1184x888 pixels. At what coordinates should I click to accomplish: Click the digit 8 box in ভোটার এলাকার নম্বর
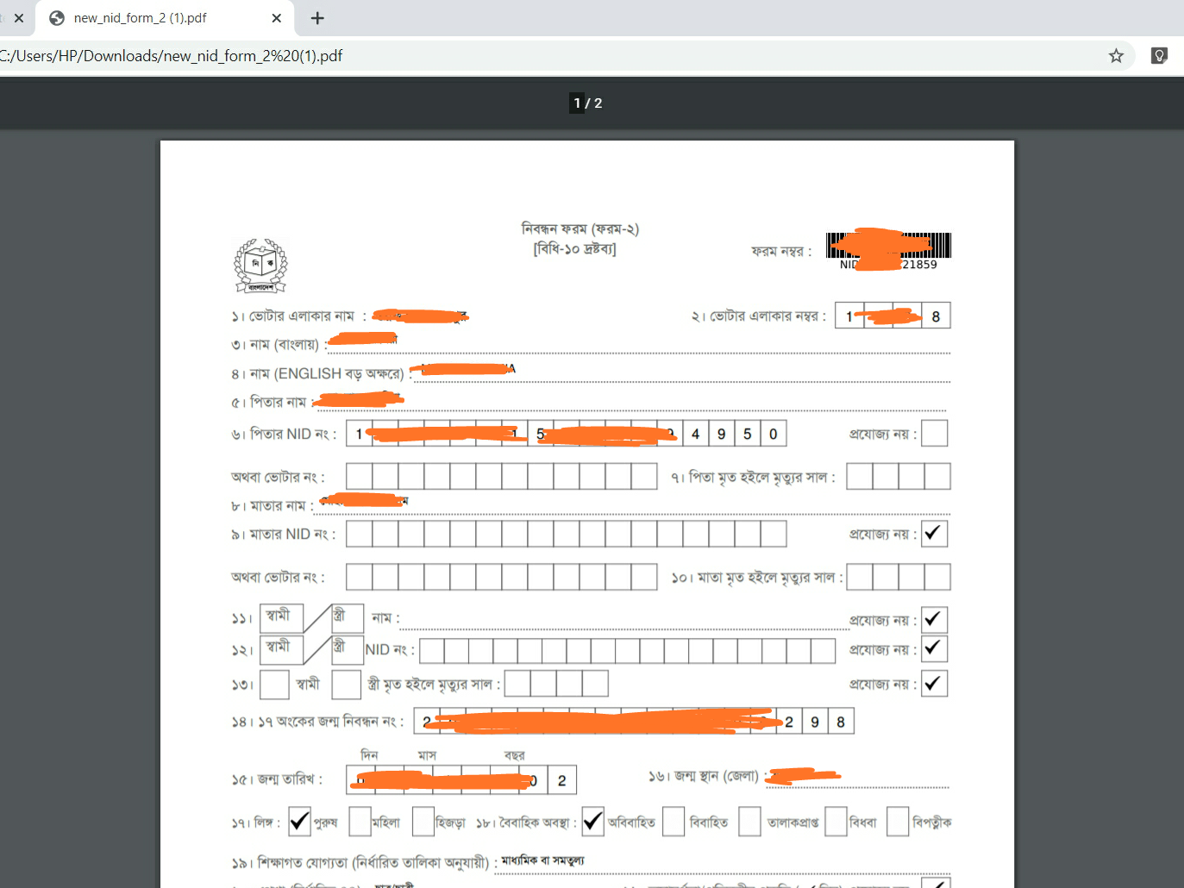(936, 316)
